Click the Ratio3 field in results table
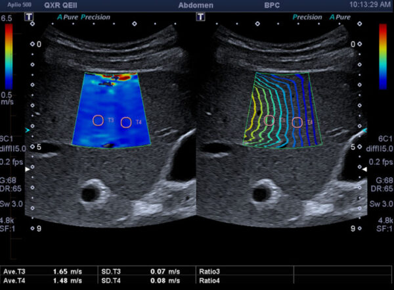 tap(209, 270)
